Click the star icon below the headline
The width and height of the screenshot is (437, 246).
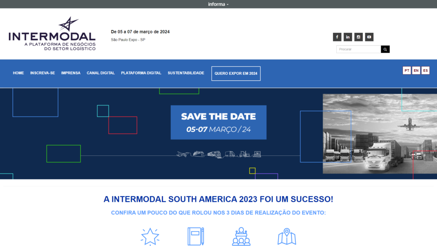(x=150, y=237)
